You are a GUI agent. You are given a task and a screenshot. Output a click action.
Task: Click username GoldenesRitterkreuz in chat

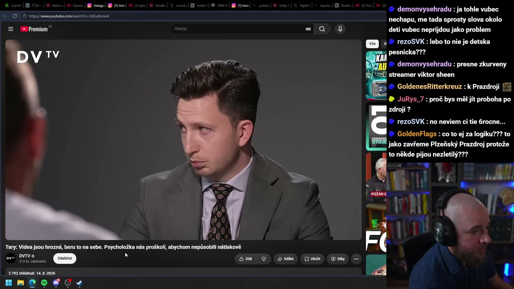click(x=430, y=87)
